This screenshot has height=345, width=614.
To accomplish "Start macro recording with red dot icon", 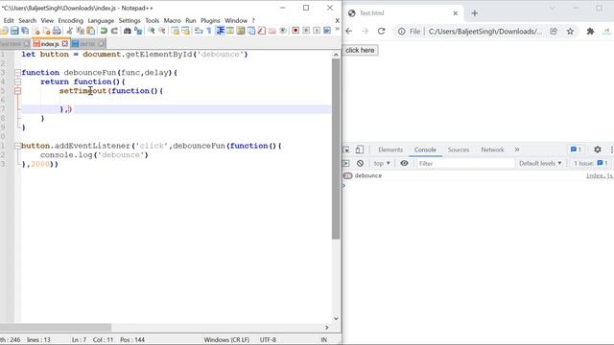I will (x=295, y=31).
